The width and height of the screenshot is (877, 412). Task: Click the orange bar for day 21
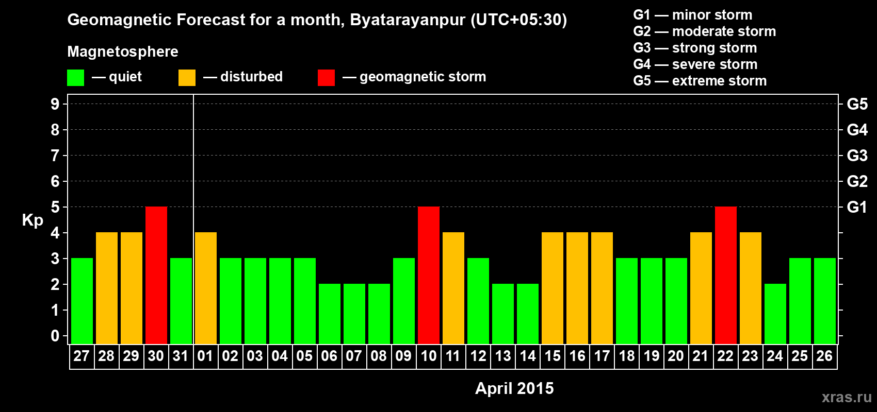(701, 288)
